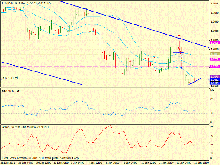Viewport: 220px width, 165px height.
Task: Click the magenta 1.2777 price tag
Action: click(215, 59)
